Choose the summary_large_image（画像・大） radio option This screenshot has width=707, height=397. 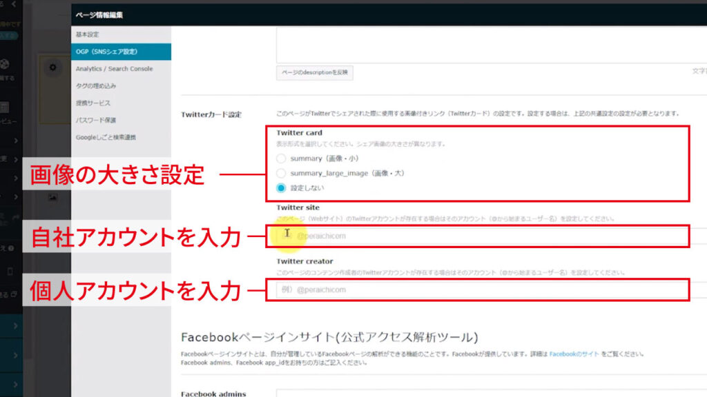tap(281, 173)
